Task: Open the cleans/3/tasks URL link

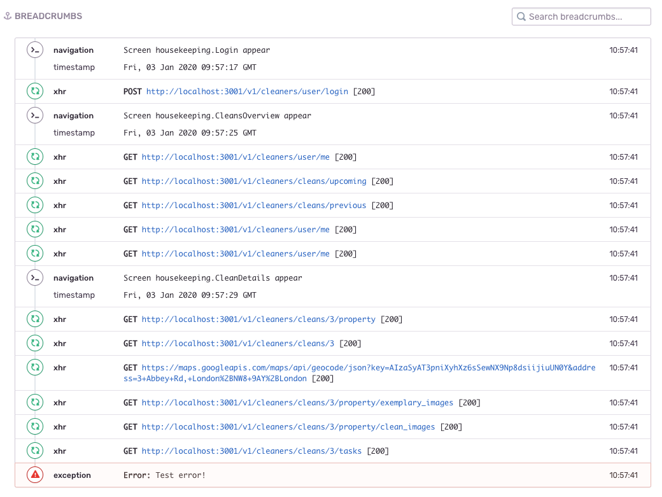Action: (251, 451)
